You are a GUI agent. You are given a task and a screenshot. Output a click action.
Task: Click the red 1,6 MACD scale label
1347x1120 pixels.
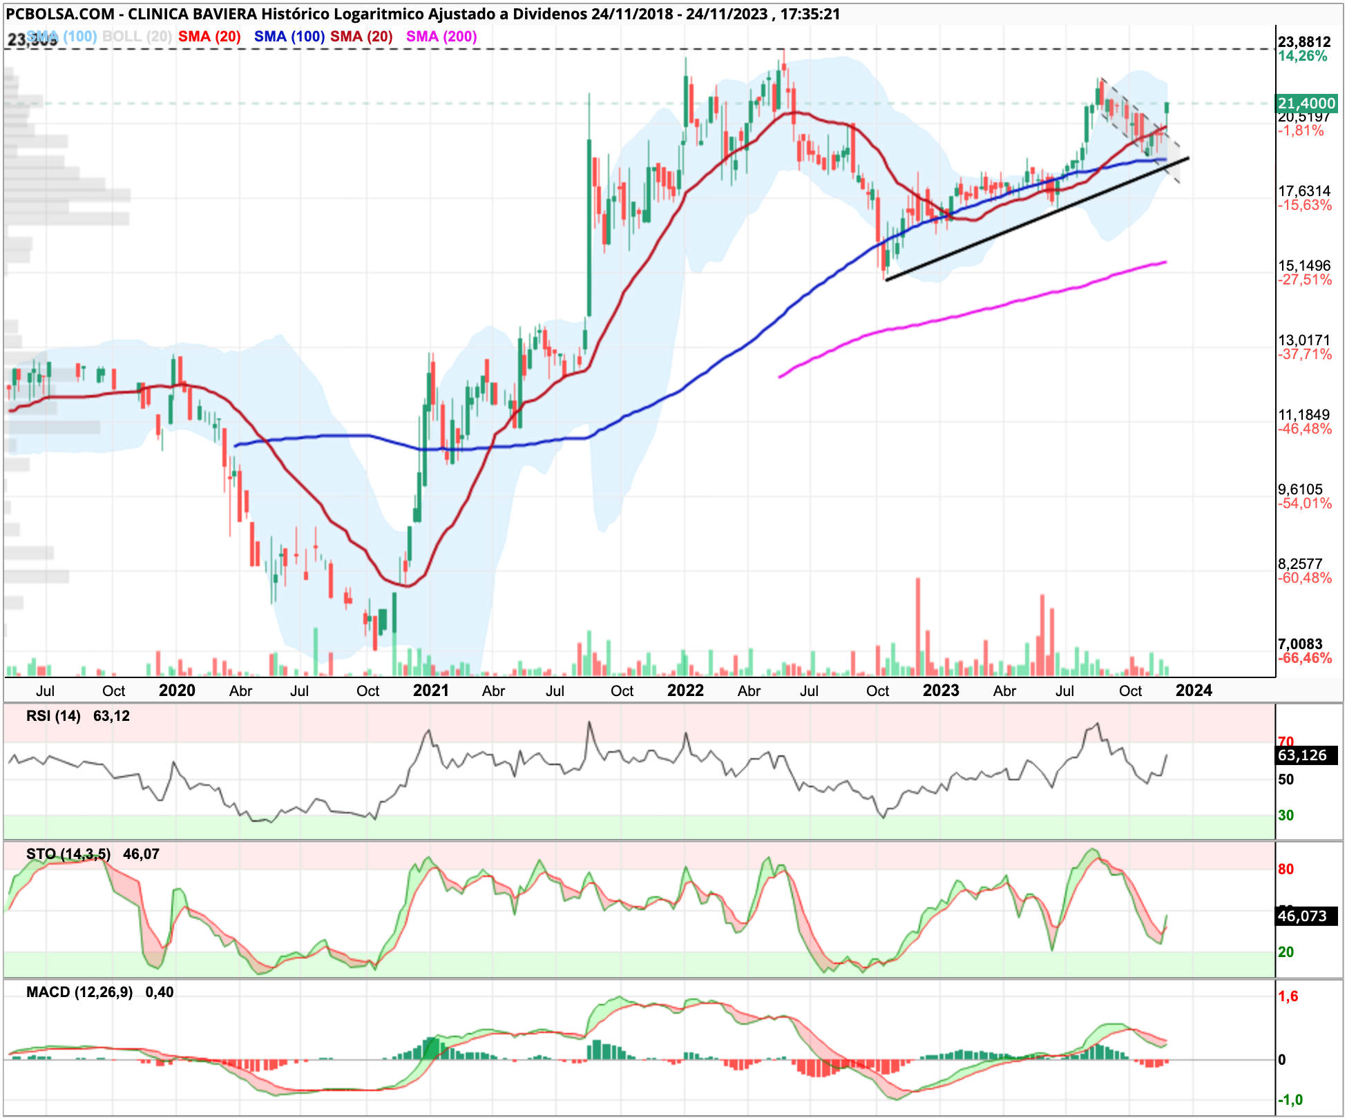(1288, 996)
